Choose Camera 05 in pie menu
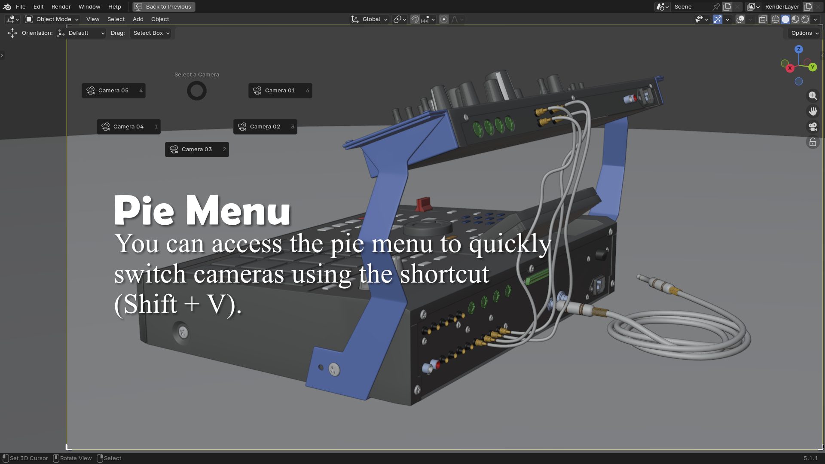825x464 pixels. (x=113, y=91)
